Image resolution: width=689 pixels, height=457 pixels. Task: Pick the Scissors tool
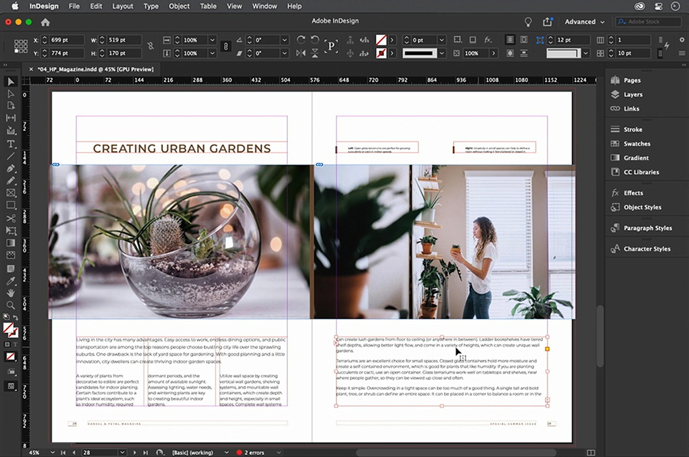coord(11,218)
